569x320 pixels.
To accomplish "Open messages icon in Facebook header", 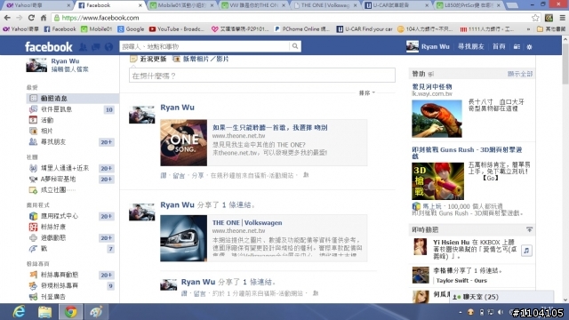I will point(96,47).
